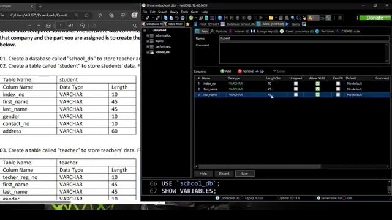Click the Comment text area

pos(304,53)
